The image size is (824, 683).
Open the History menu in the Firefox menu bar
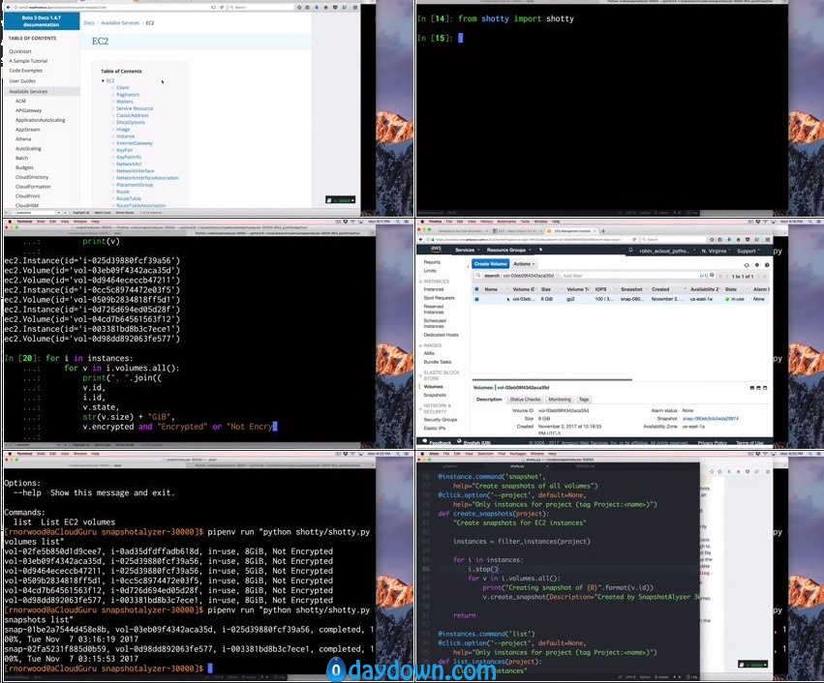[487, 222]
